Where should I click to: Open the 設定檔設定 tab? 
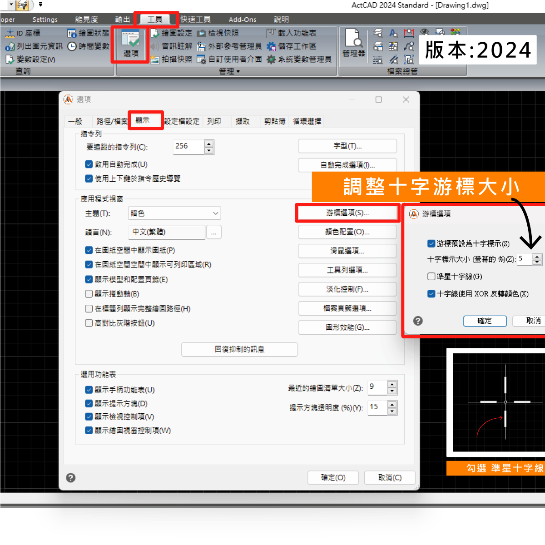182,121
